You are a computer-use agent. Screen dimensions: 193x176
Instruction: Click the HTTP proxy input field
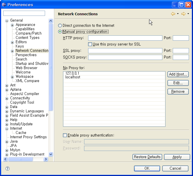tap(125, 38)
